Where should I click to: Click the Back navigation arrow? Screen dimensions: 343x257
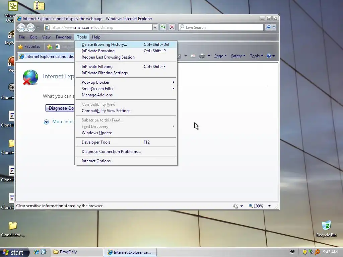pos(21,27)
